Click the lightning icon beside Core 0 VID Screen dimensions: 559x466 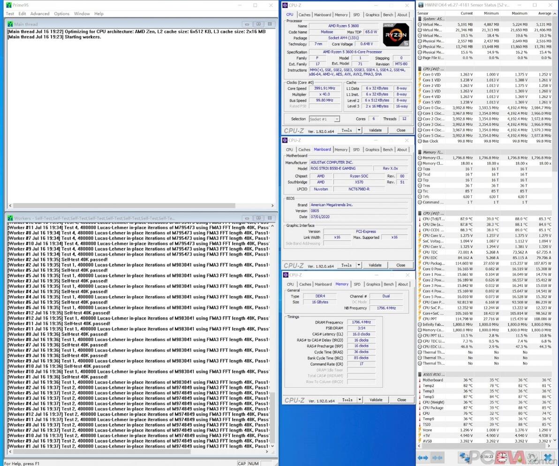(420, 75)
